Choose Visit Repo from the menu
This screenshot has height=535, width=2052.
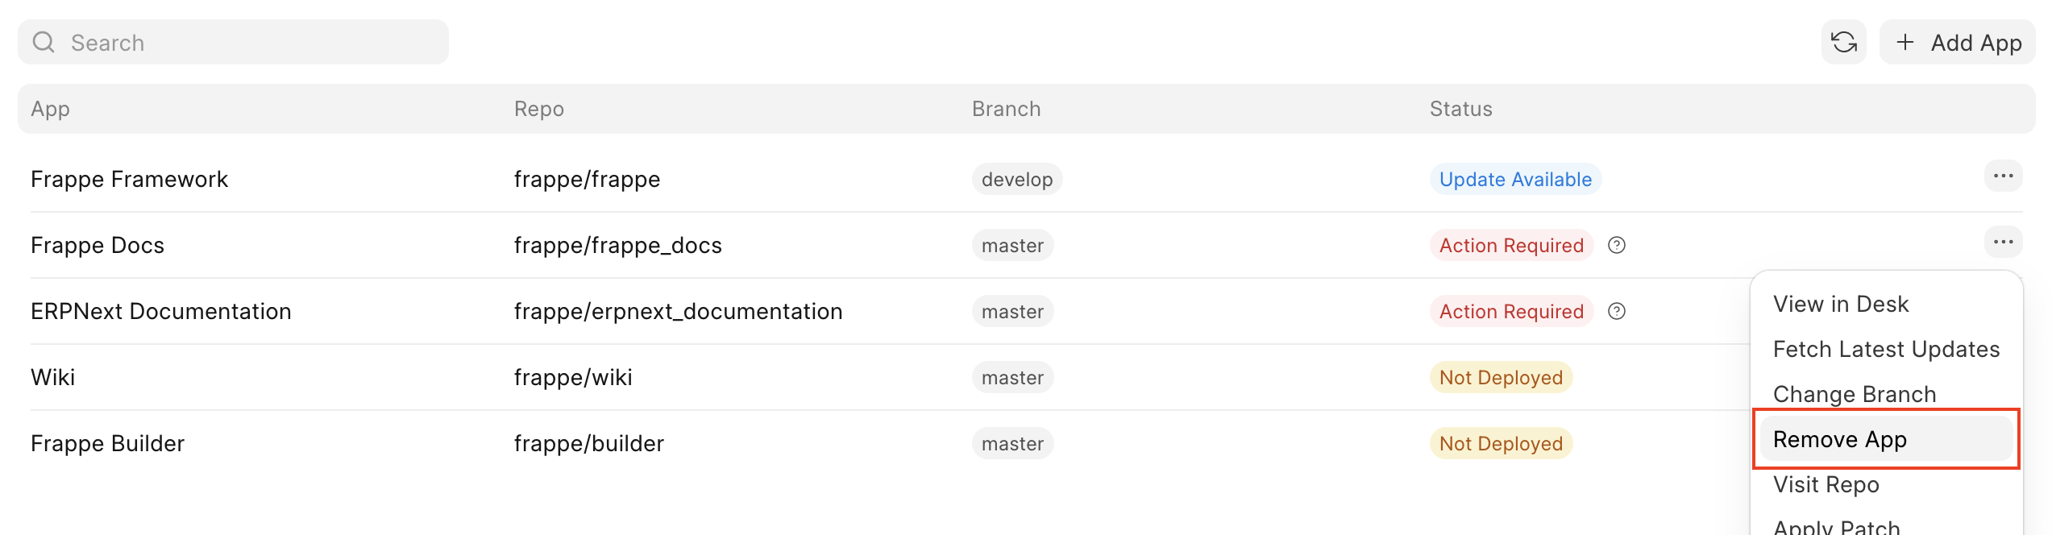pos(1826,484)
